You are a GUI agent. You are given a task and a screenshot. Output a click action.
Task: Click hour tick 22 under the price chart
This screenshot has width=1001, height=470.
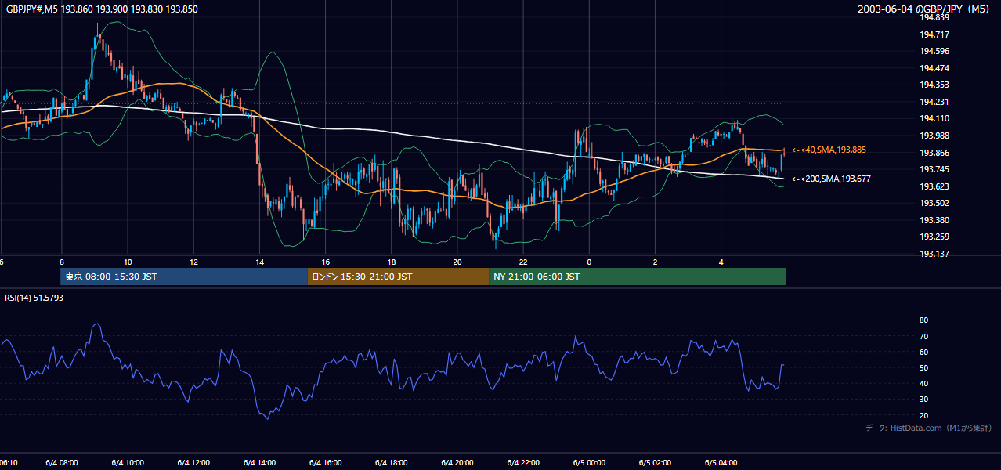[523, 262]
